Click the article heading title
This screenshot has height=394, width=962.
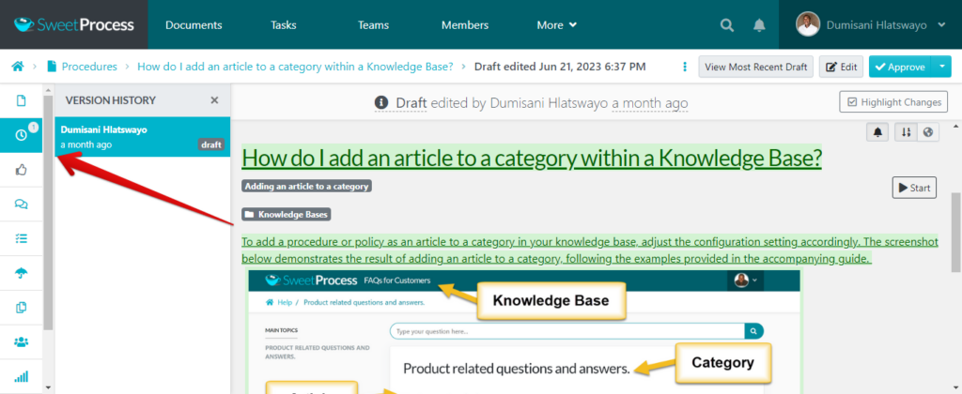click(x=532, y=159)
